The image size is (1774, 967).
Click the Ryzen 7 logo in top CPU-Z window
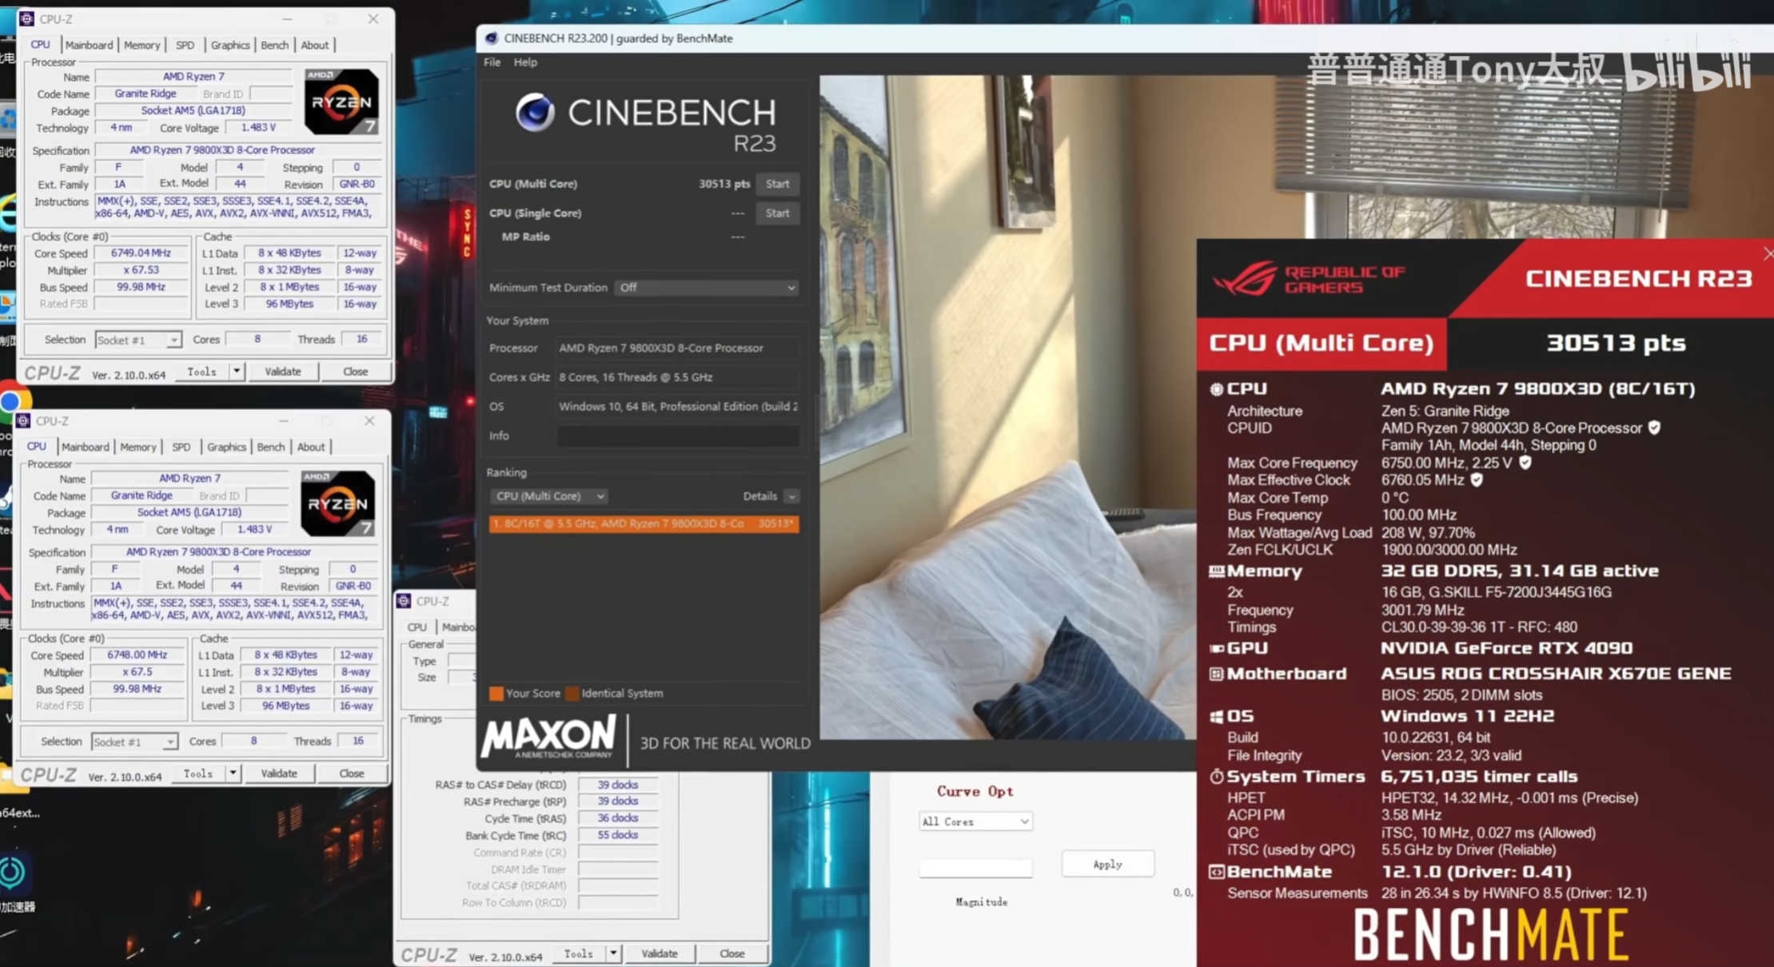[x=341, y=101]
